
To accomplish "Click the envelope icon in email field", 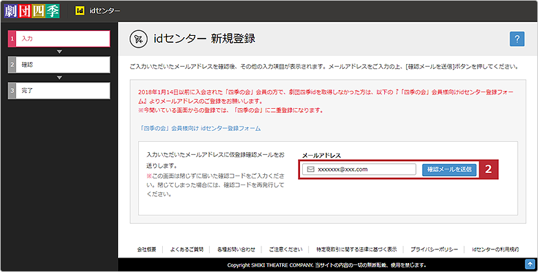I will pyautogui.click(x=310, y=169).
